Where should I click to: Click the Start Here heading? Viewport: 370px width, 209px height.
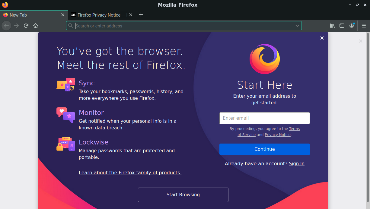(x=265, y=85)
